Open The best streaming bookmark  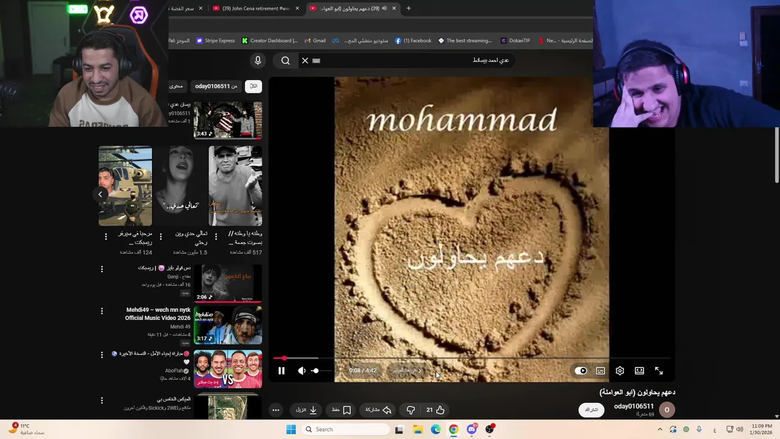[465, 41]
